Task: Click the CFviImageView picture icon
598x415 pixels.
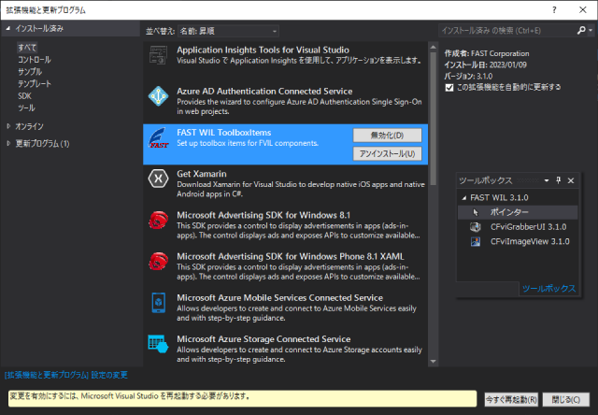Action: click(476, 241)
